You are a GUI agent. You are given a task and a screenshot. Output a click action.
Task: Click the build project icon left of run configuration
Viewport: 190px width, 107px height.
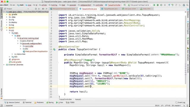(125, 5)
